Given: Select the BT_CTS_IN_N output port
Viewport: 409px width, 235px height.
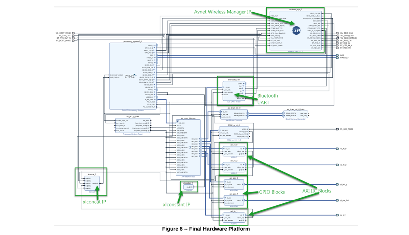Looking at the screenshot, I should pyautogui.click(x=337, y=46).
